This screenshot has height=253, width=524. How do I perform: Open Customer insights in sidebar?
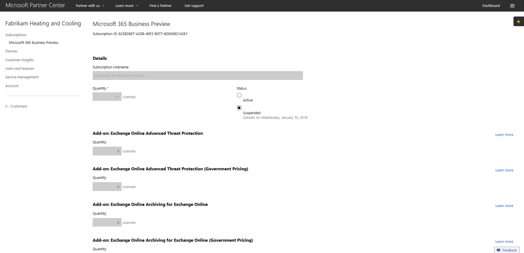coord(19,60)
